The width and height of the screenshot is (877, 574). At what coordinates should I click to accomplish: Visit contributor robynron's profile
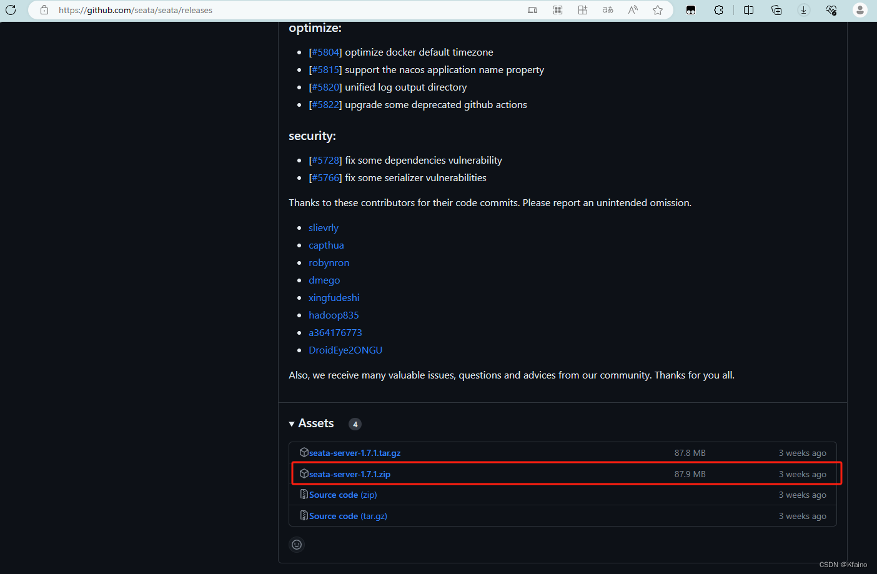329,263
